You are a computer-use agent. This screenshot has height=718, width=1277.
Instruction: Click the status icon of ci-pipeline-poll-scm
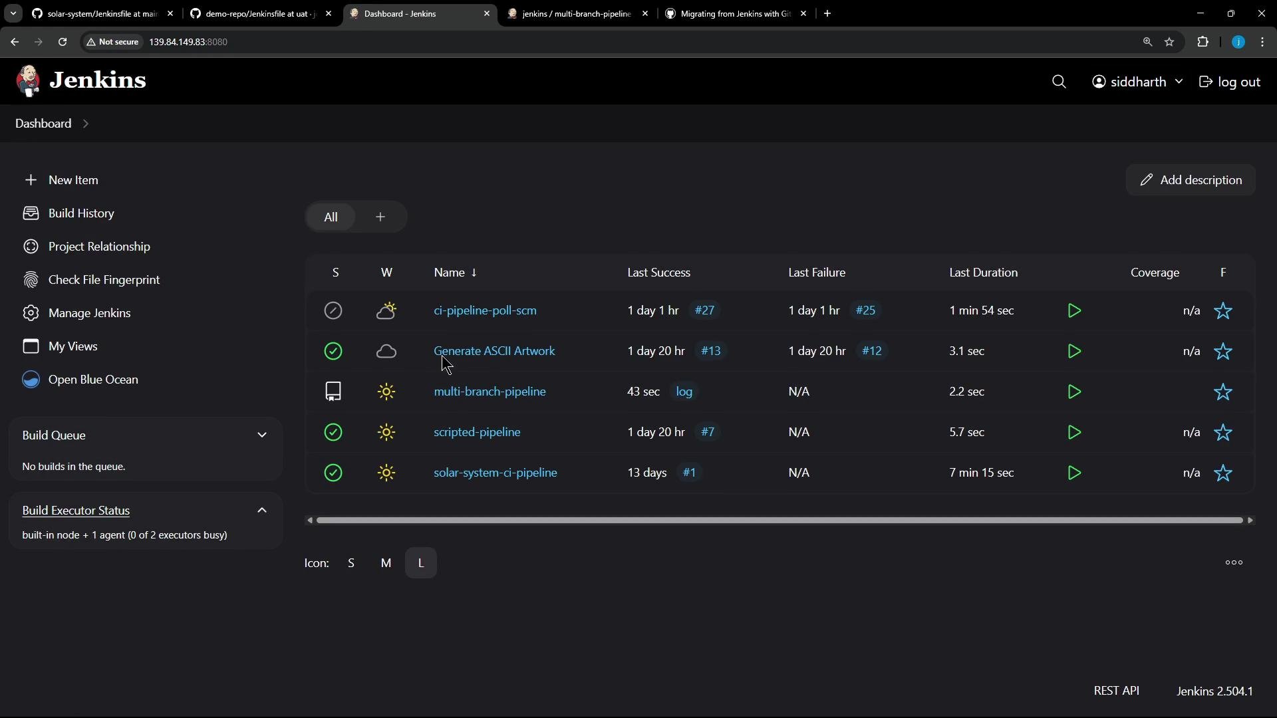[333, 310]
